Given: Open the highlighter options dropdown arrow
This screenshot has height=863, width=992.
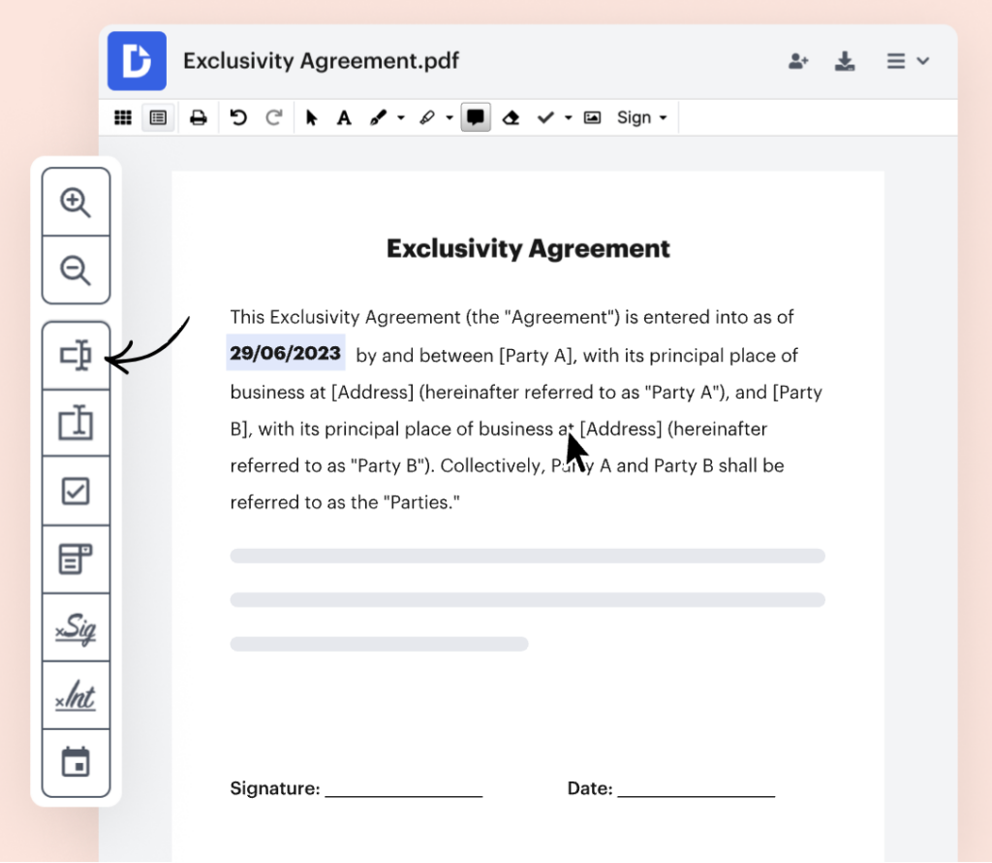Looking at the screenshot, I should pos(449,118).
